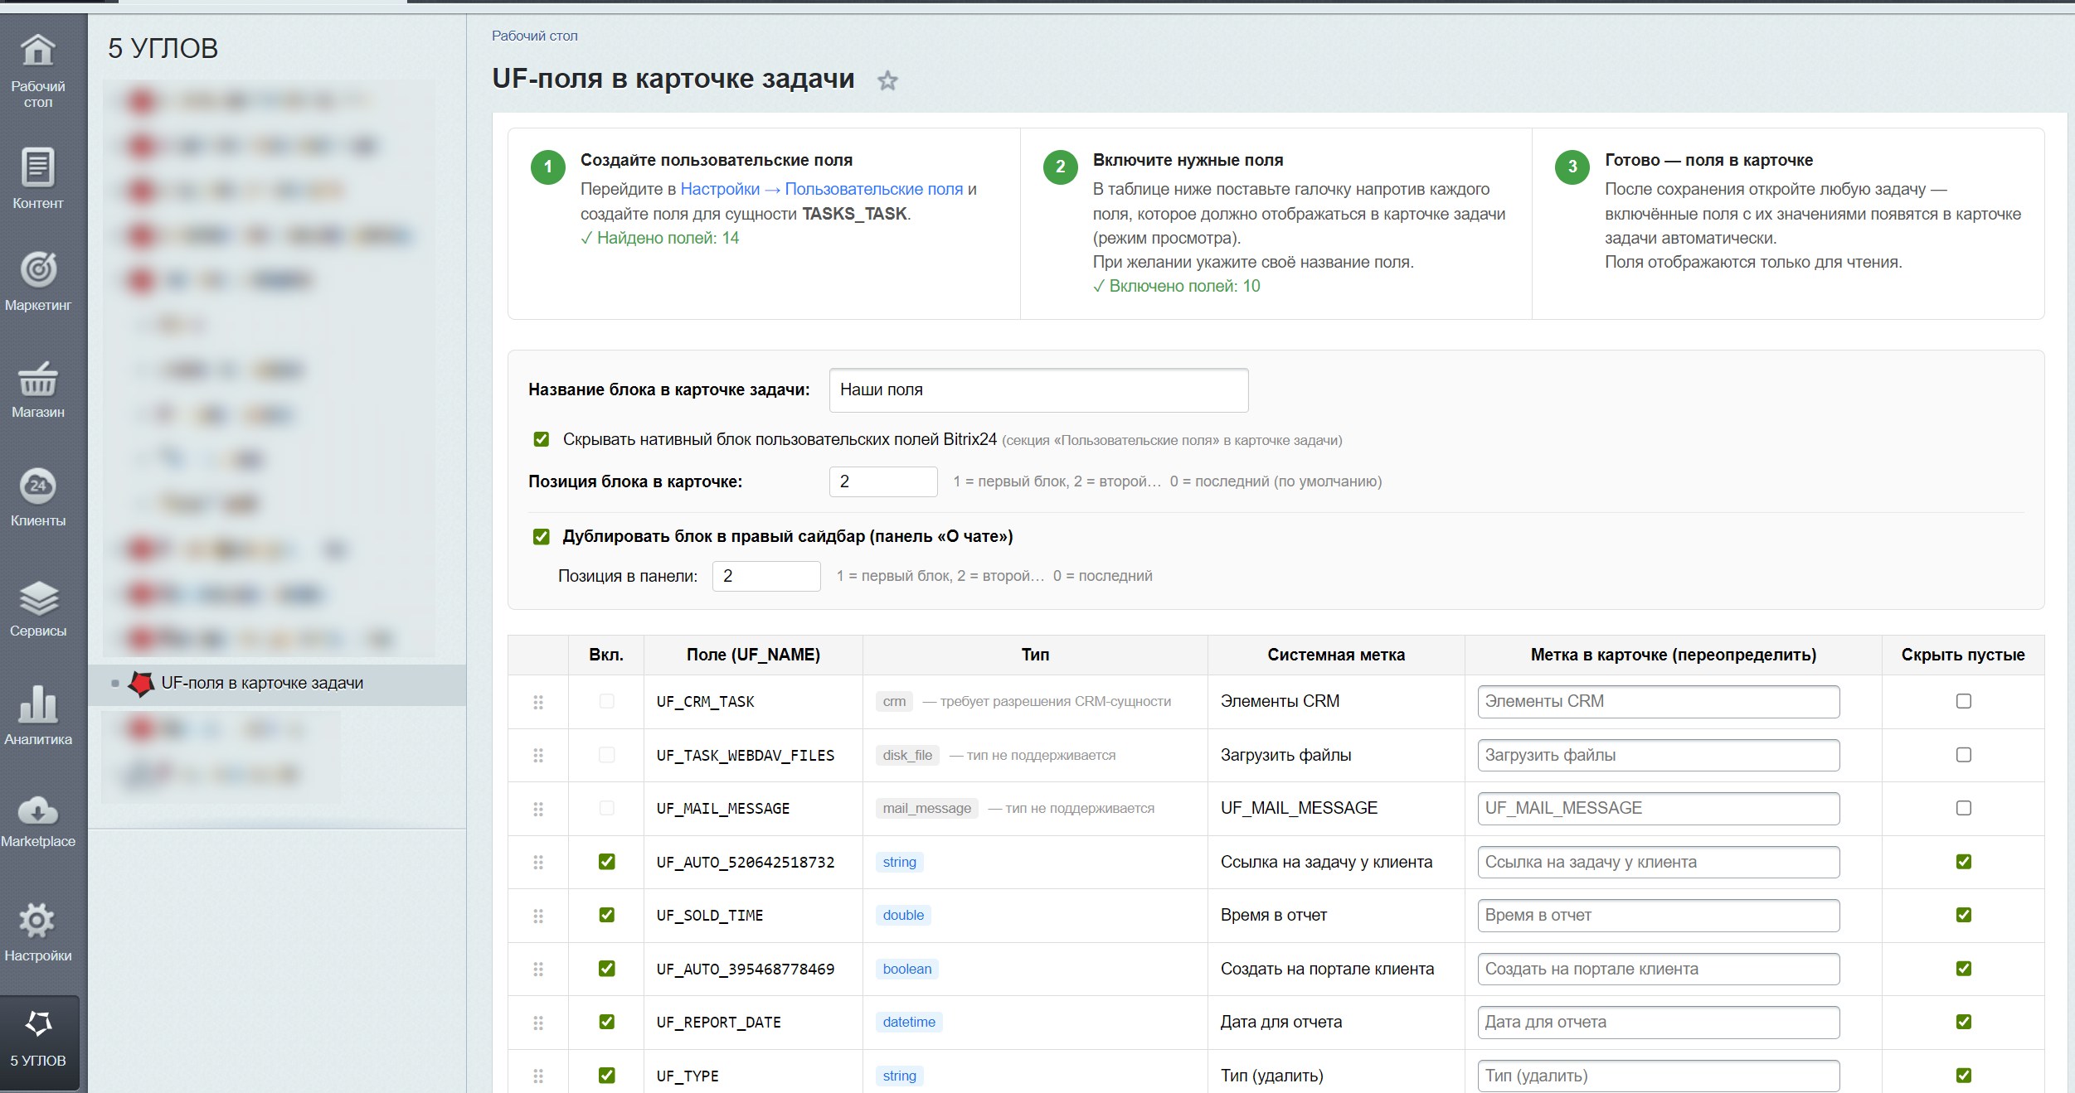This screenshot has height=1093, width=2075.
Task: Open the Магазин basket icon
Action: pyautogui.click(x=38, y=379)
